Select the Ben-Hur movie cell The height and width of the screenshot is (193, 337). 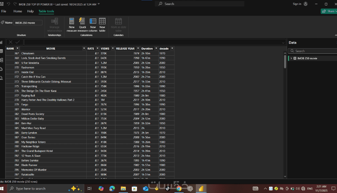tap(53, 123)
